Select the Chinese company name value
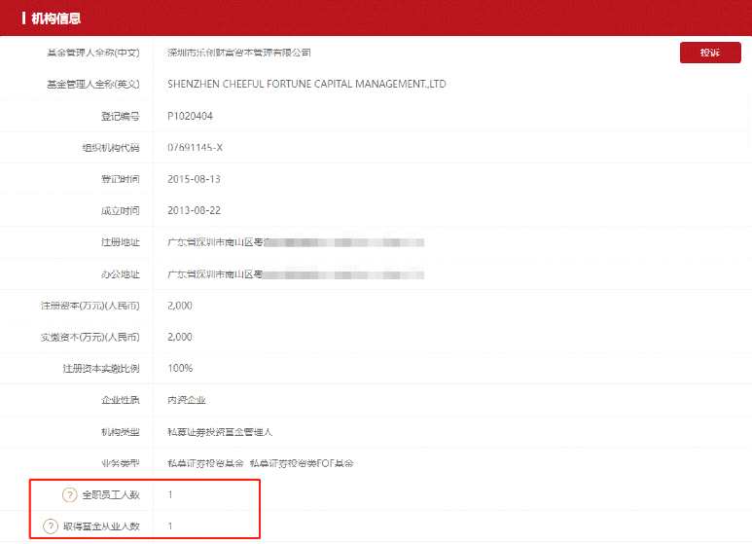This screenshot has height=544, width=752. click(239, 53)
